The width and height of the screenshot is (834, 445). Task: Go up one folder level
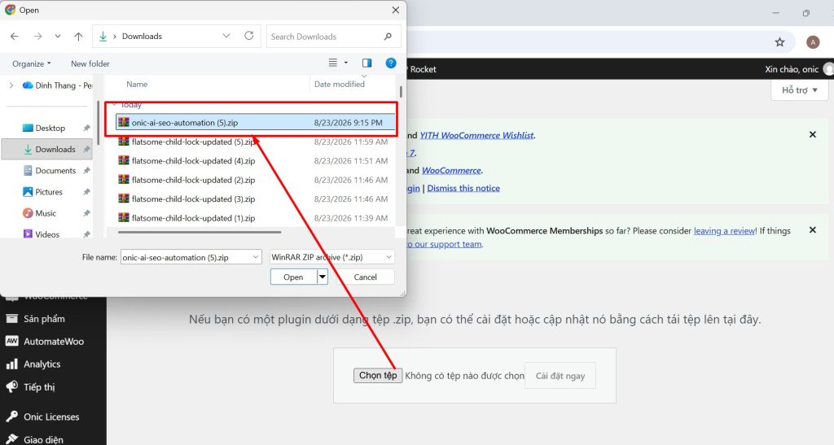78,36
